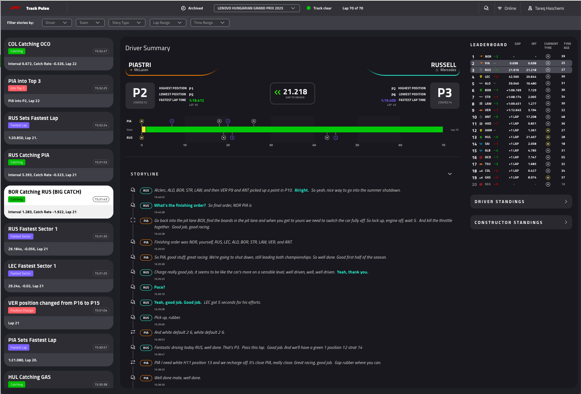Click the hard tyre icon in NOR's row

[548, 57]
